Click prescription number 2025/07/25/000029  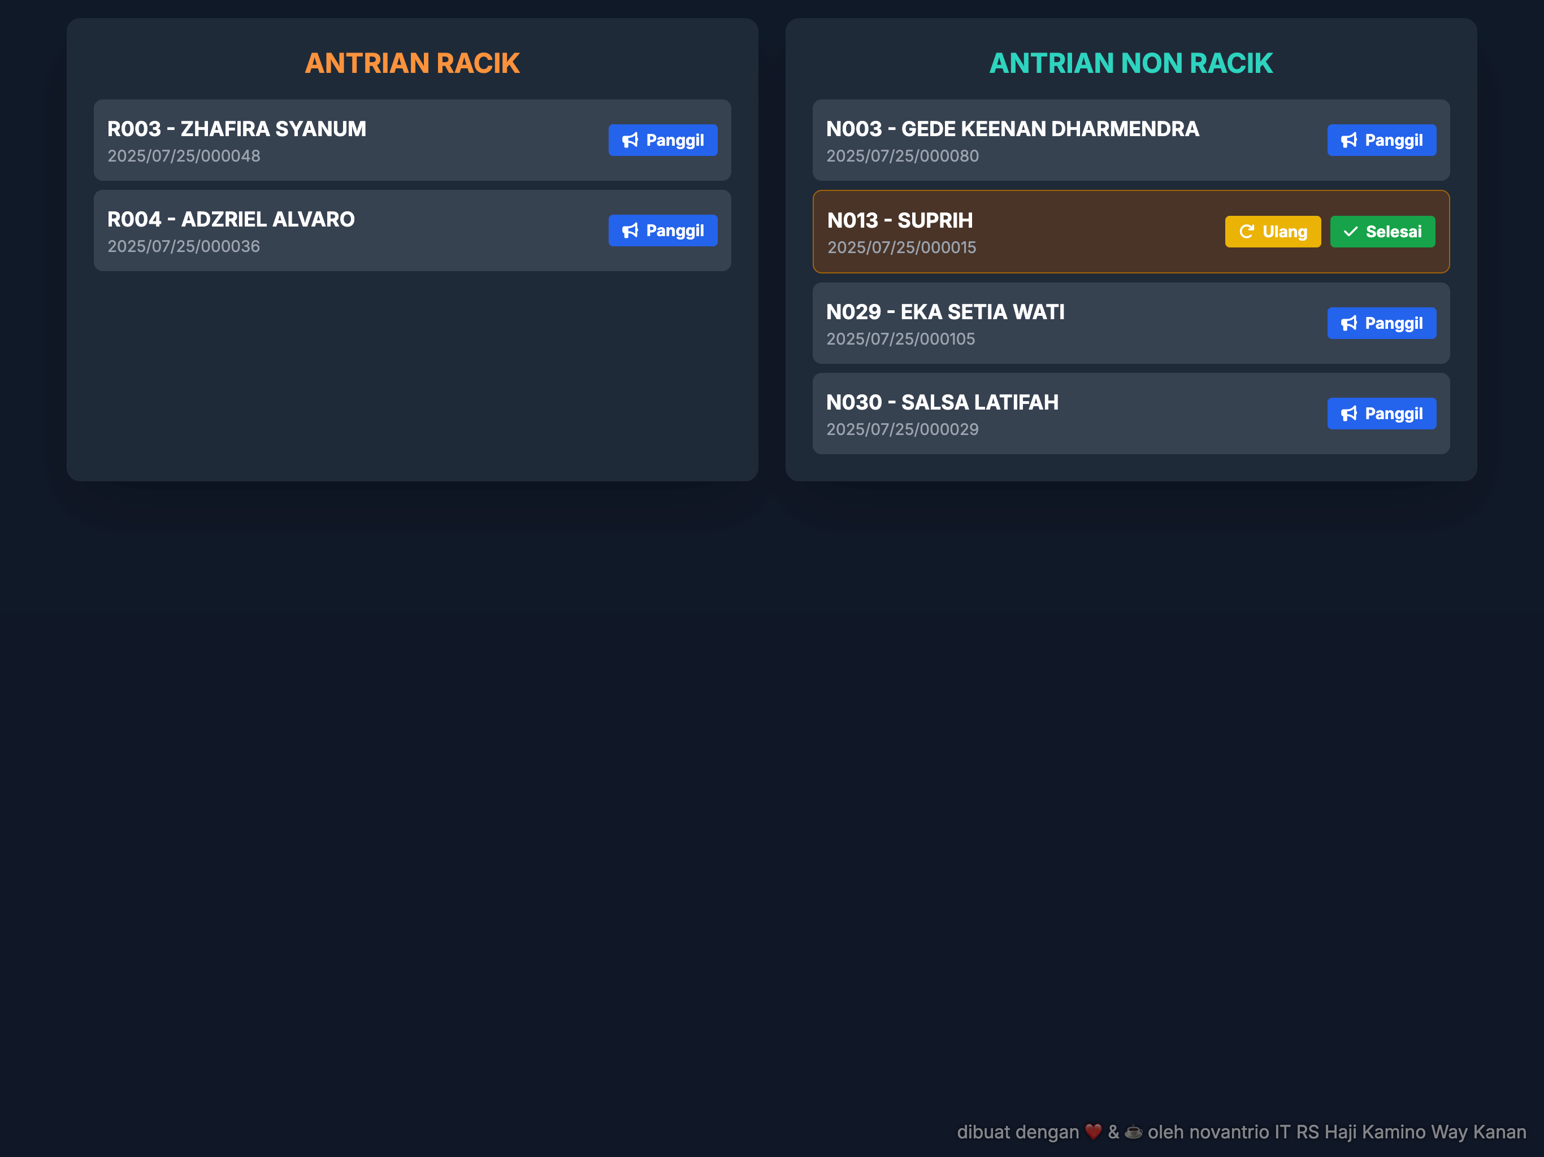903,430
